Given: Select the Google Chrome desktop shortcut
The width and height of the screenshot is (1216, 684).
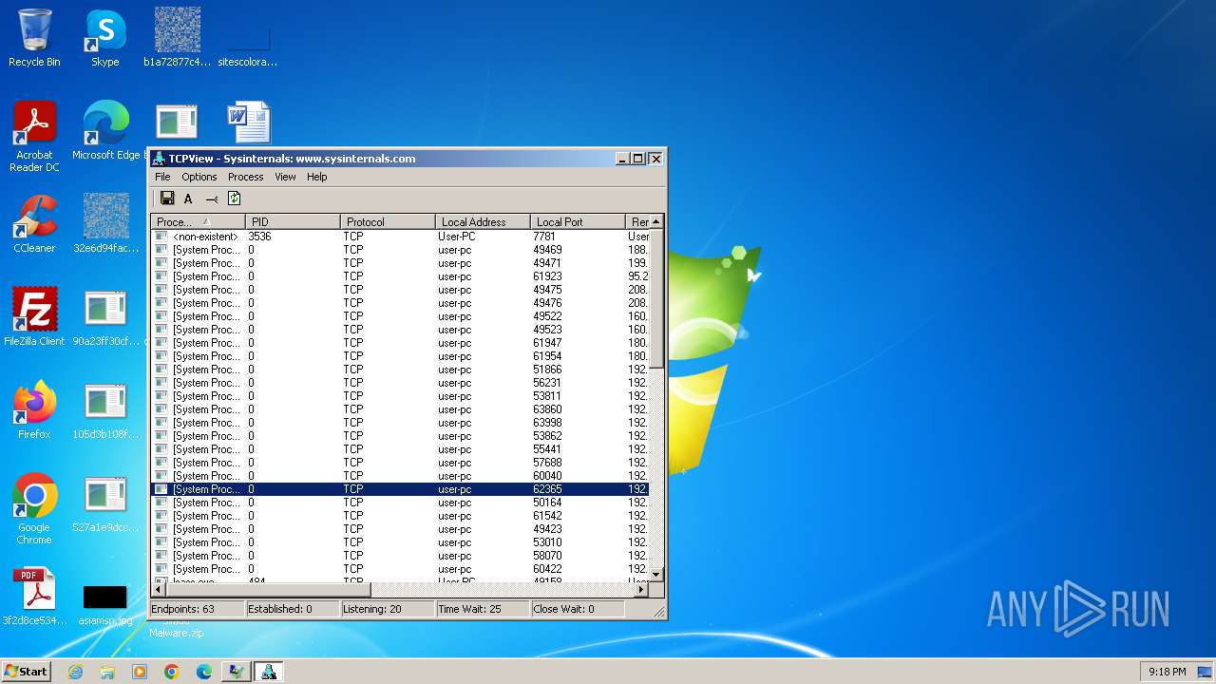Looking at the screenshot, I should point(34,508).
